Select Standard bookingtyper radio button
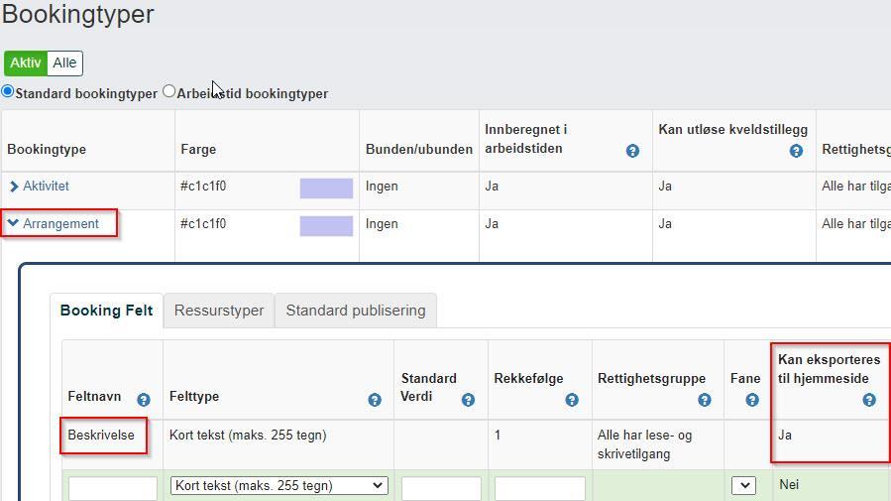 [x=8, y=91]
